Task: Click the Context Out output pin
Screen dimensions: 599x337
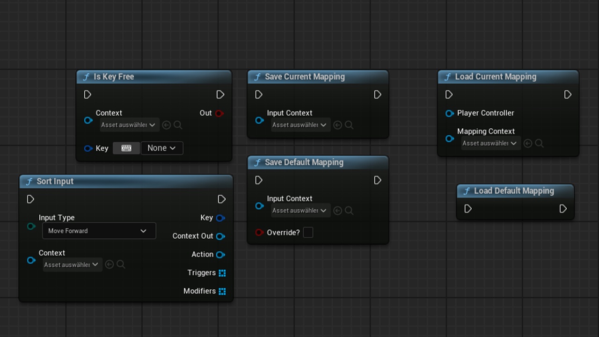Action: pyautogui.click(x=220, y=236)
